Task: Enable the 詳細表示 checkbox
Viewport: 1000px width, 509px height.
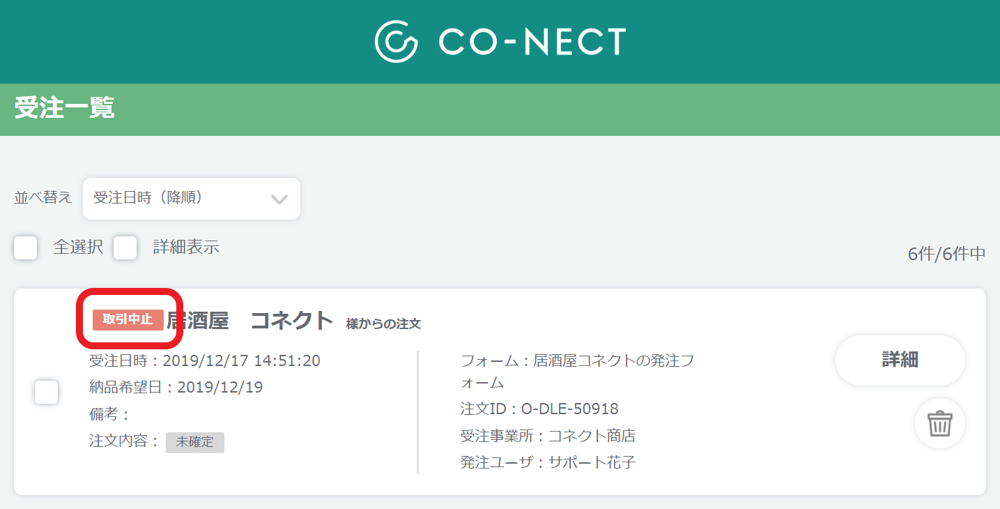Action: 125,248
